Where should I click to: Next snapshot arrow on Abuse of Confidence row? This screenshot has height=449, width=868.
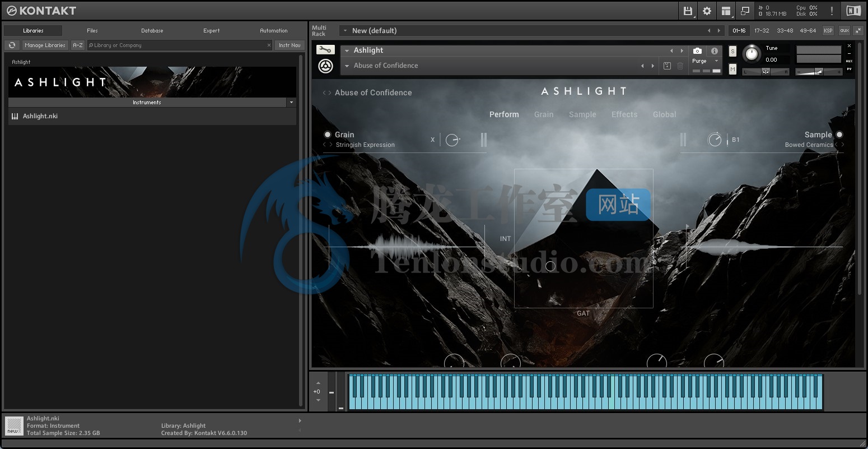tap(652, 66)
